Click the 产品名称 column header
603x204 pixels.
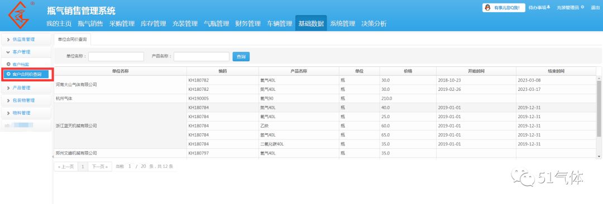click(x=299, y=71)
